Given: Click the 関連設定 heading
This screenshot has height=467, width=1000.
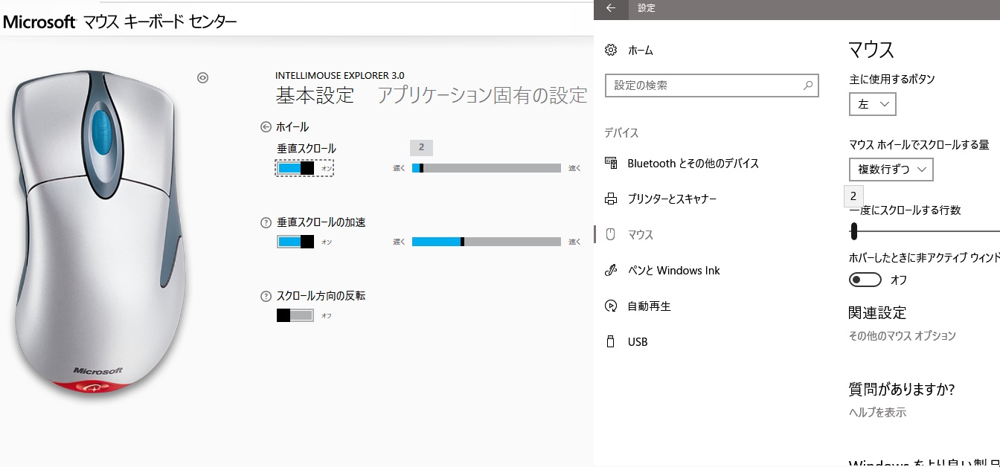Looking at the screenshot, I should coord(877,312).
